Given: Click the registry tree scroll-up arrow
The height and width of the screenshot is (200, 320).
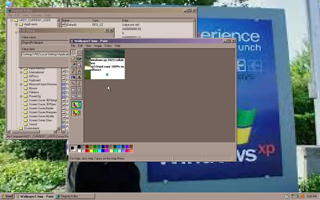Looking at the screenshot, I should 58,20.
